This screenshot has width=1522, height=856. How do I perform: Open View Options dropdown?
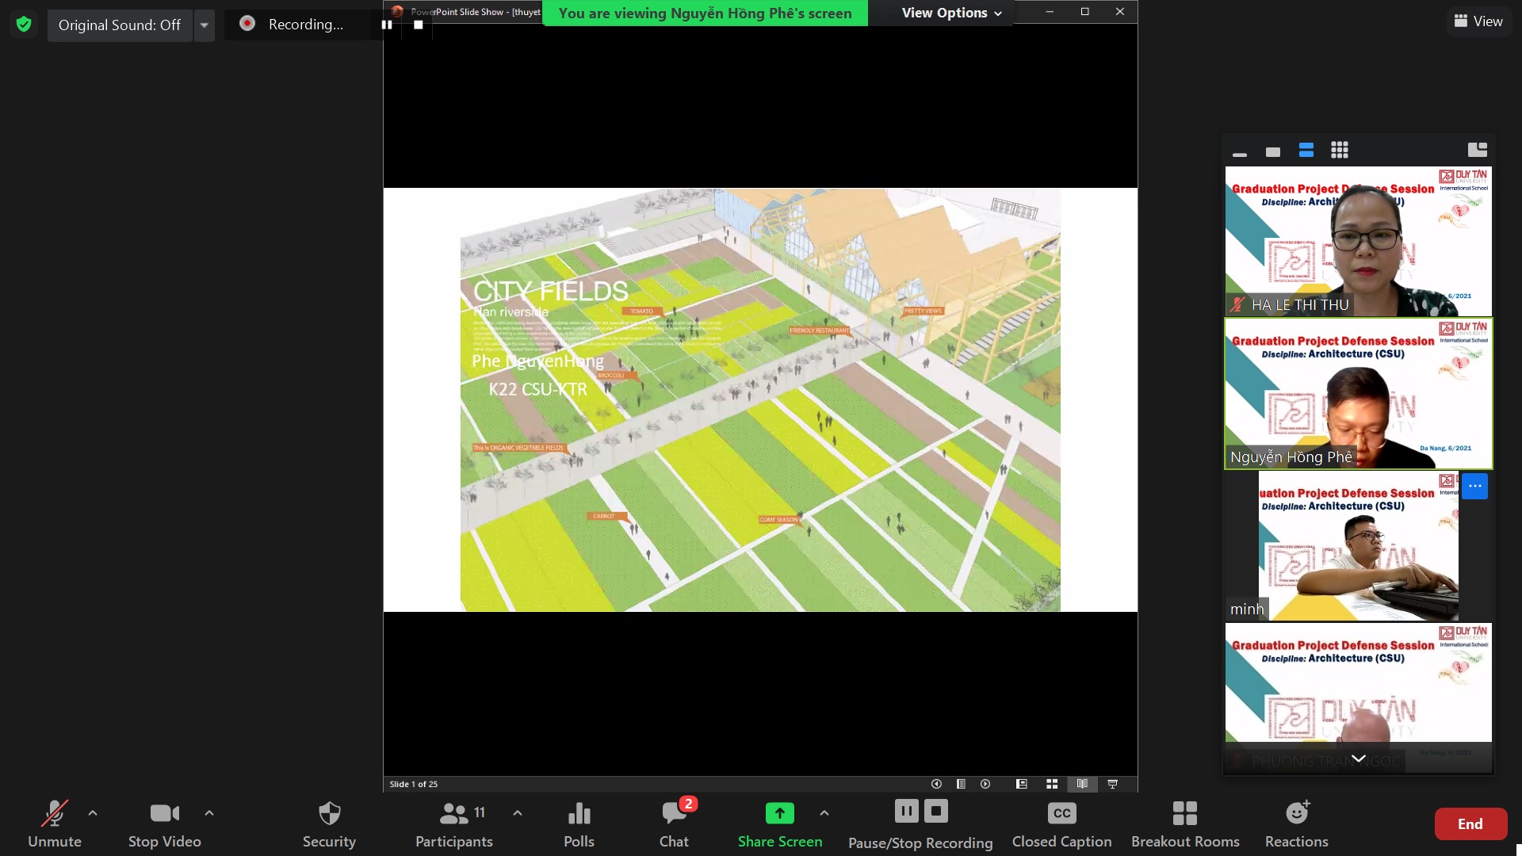point(951,13)
